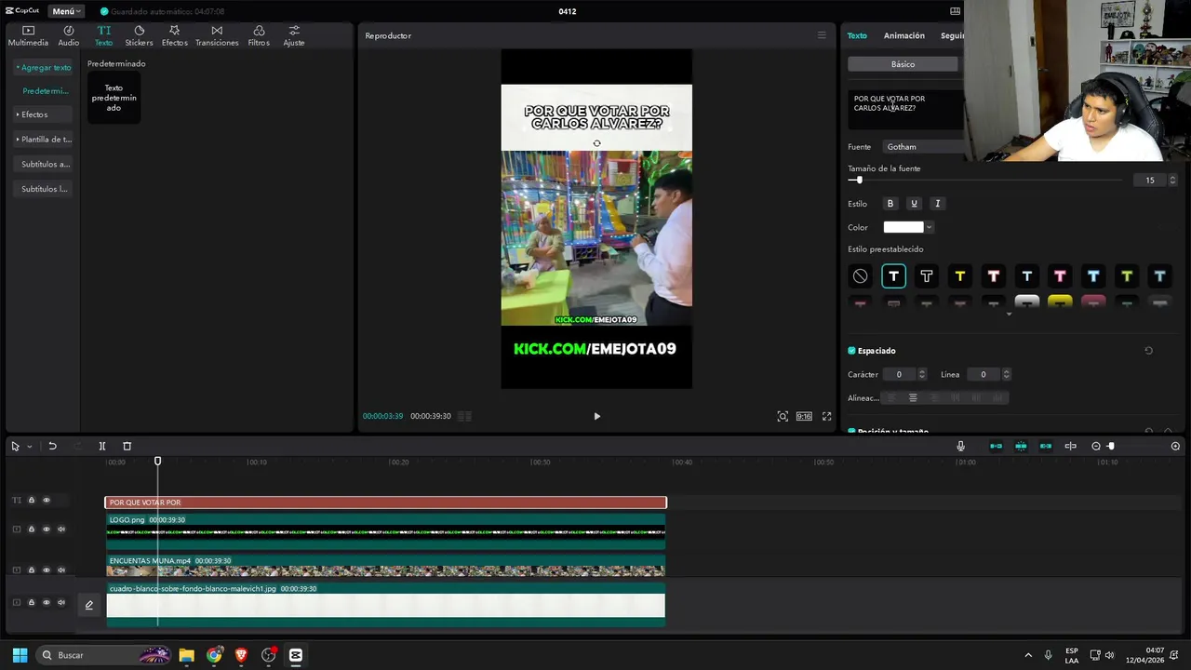Select the center alignment button
Viewport: 1191px width, 670px height.
click(x=913, y=398)
